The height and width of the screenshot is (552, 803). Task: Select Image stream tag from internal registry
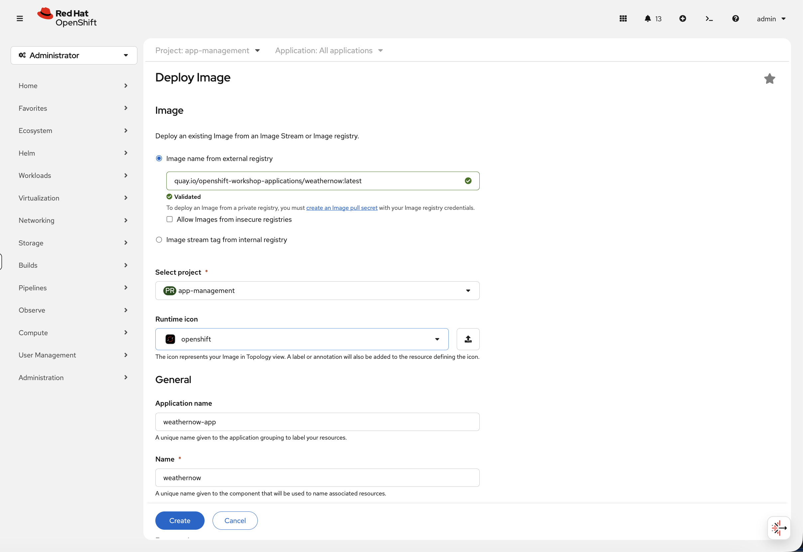(x=159, y=239)
